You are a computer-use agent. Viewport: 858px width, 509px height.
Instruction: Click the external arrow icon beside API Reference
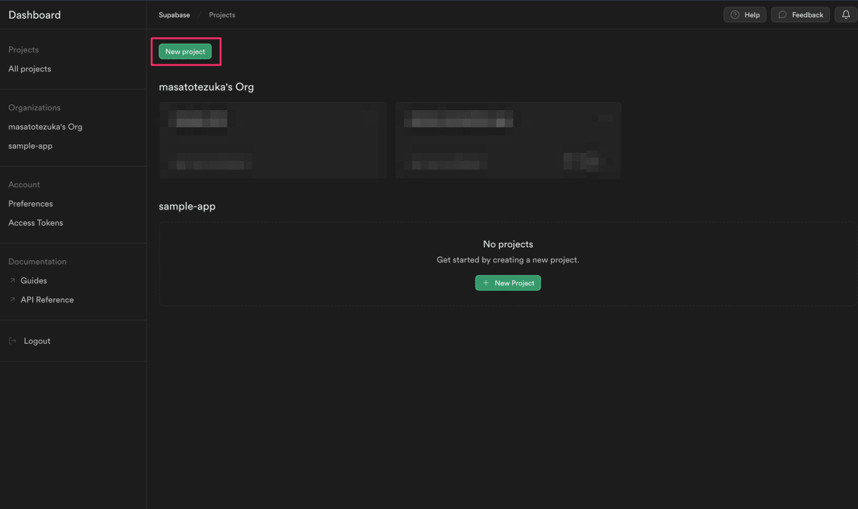(12, 300)
